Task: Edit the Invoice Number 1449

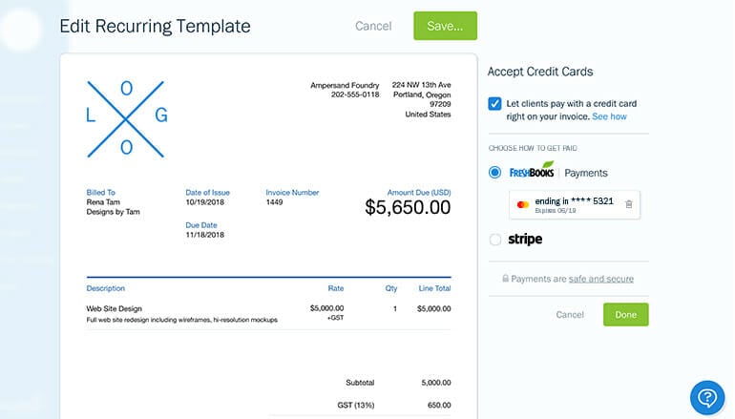Action: (274, 202)
